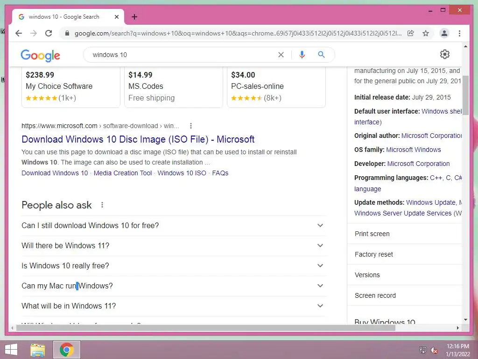Image resolution: width=478 pixels, height=359 pixels.
Task: Expand "Can my Mac run Windows?"
Action: 174,286
